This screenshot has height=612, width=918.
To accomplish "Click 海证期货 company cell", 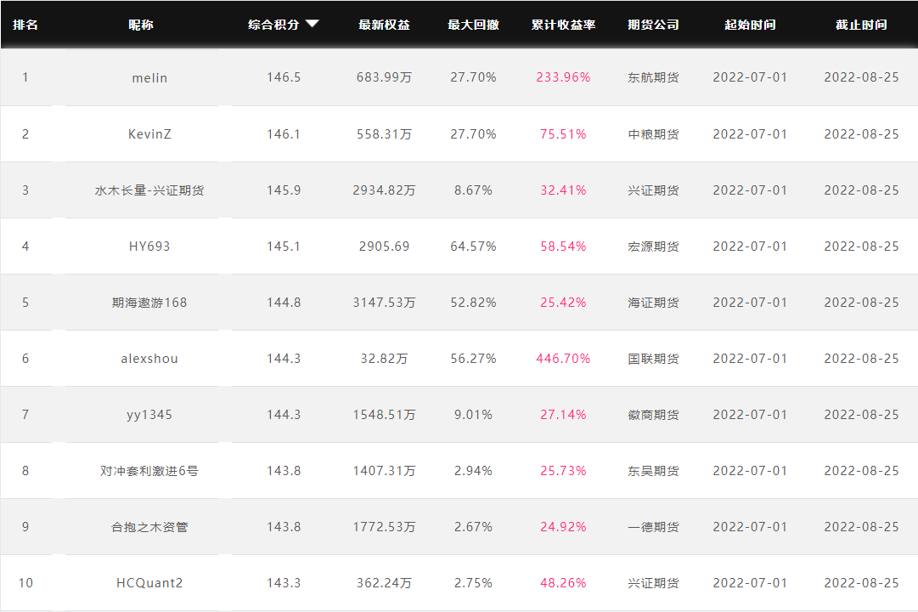I will point(653,303).
